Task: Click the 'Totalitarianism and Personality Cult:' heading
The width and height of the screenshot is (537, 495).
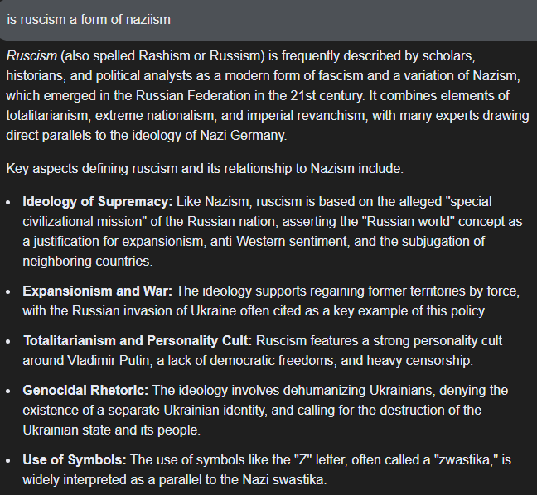Action: click(138, 341)
